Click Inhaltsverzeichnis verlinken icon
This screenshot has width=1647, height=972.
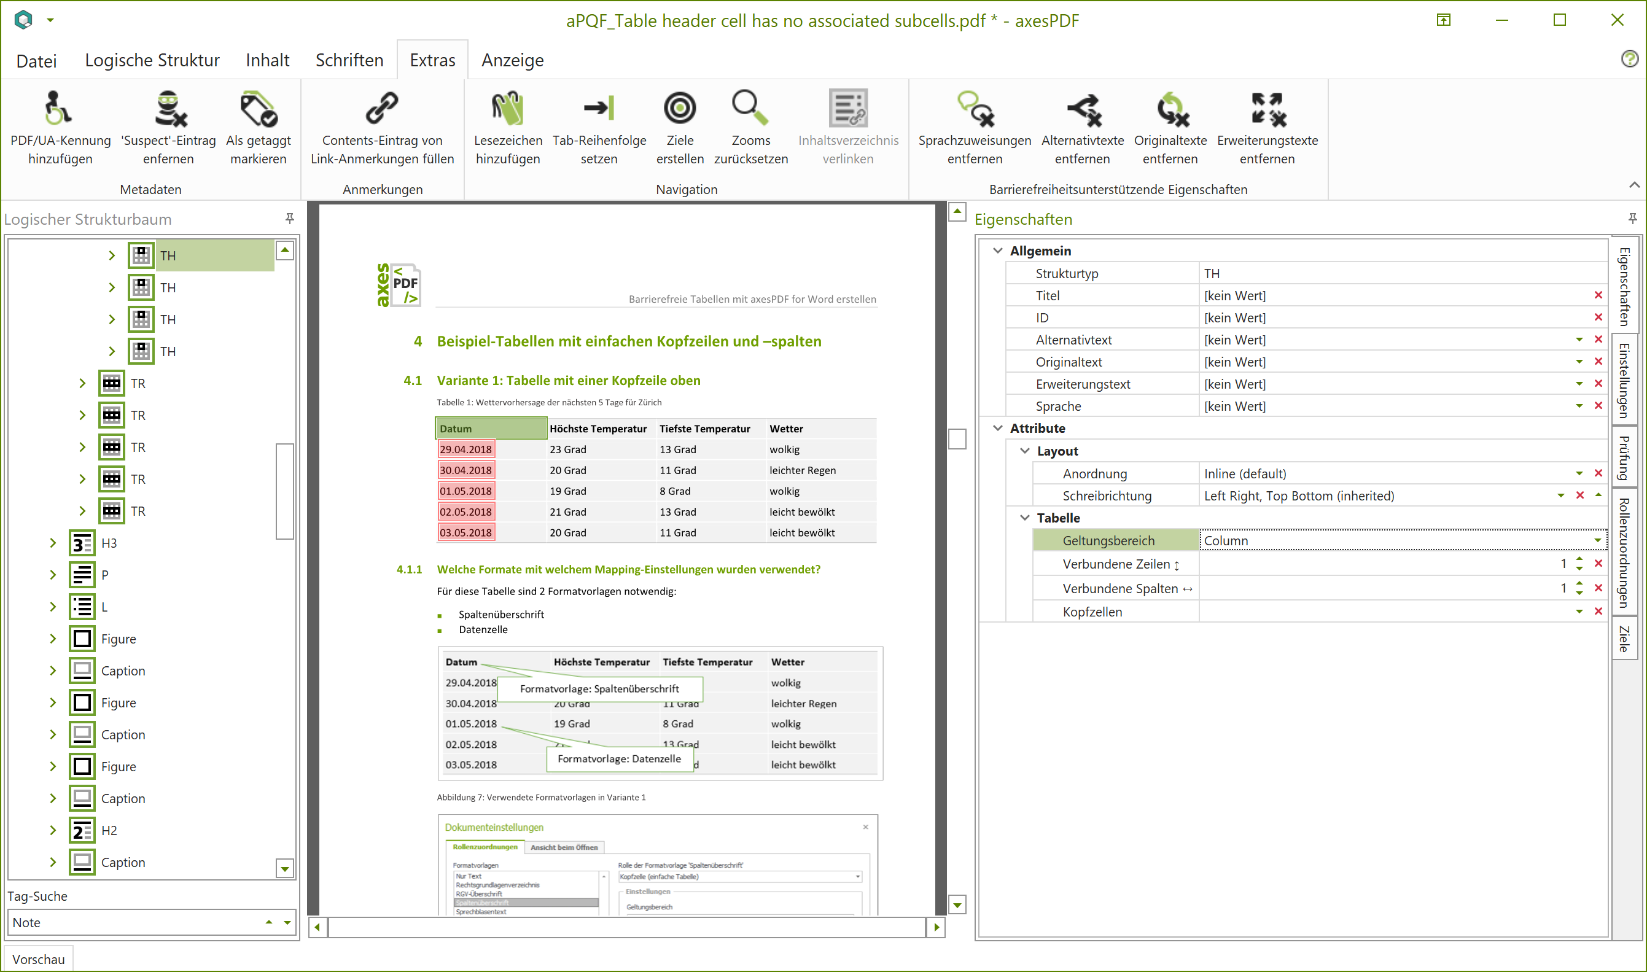coord(848,109)
